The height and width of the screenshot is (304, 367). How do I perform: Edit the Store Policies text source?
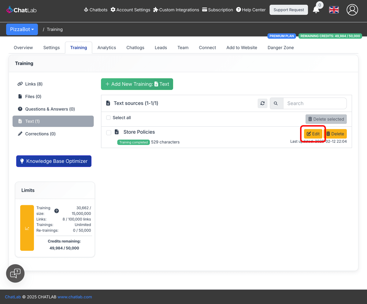tap(313, 134)
